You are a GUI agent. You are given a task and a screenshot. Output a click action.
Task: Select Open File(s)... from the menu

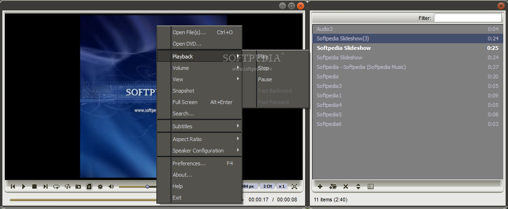pyautogui.click(x=200, y=32)
